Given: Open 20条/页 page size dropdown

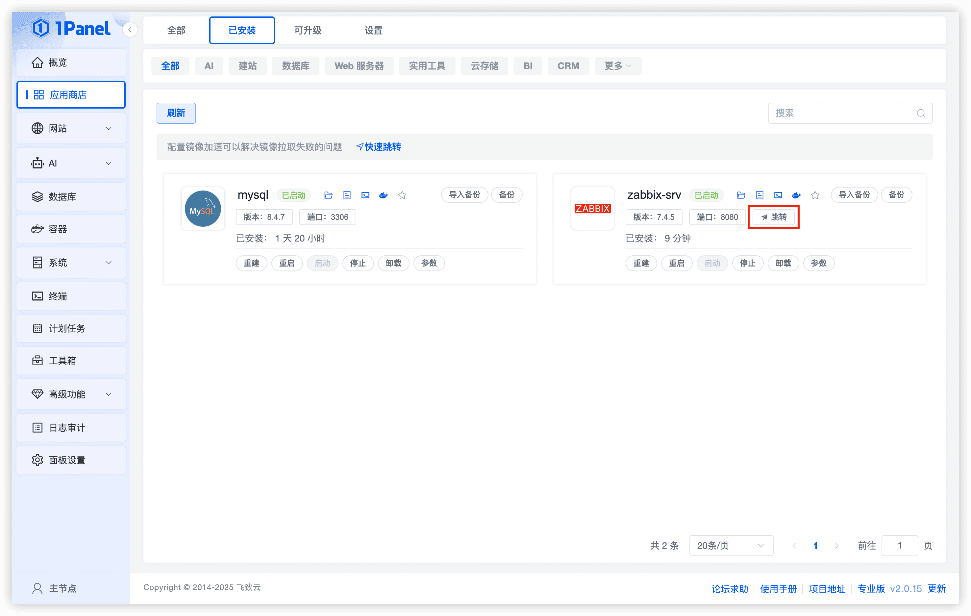Looking at the screenshot, I should (x=731, y=545).
